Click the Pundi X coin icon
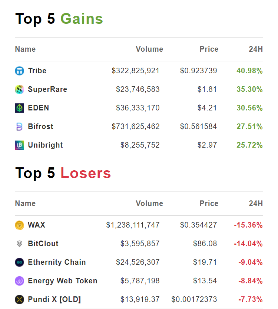This screenshot has height=309, width=278. click(x=19, y=299)
